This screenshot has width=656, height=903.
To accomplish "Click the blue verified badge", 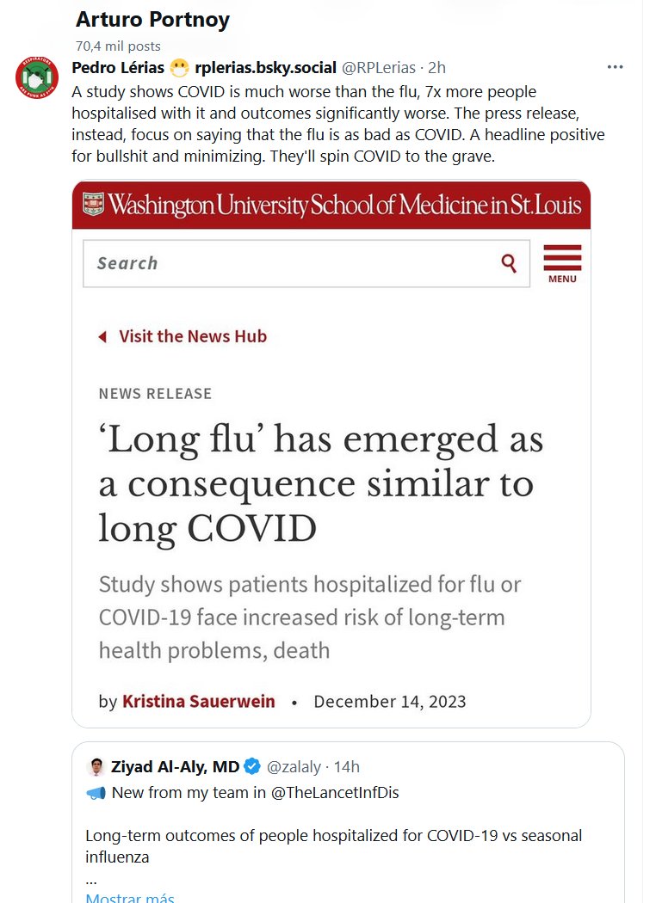I will click(252, 767).
